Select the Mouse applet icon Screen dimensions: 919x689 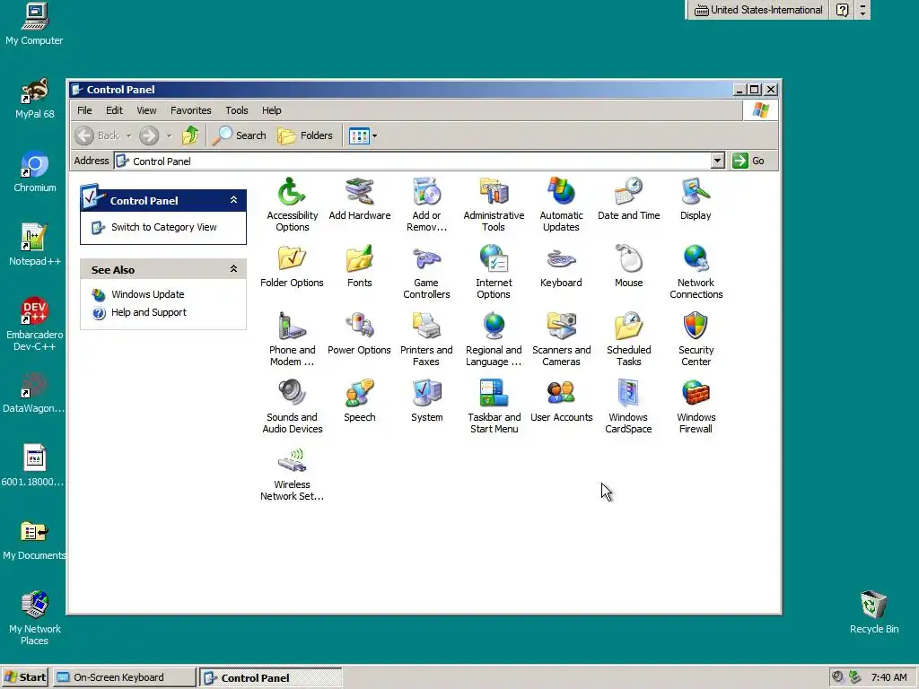tap(628, 266)
